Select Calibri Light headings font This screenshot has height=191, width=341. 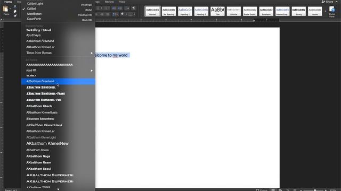(x=58, y=4)
